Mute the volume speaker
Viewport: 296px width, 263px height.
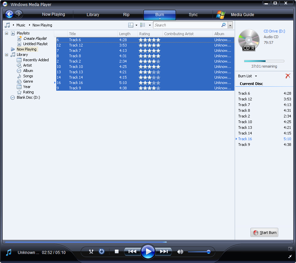pyautogui.click(x=180, y=252)
